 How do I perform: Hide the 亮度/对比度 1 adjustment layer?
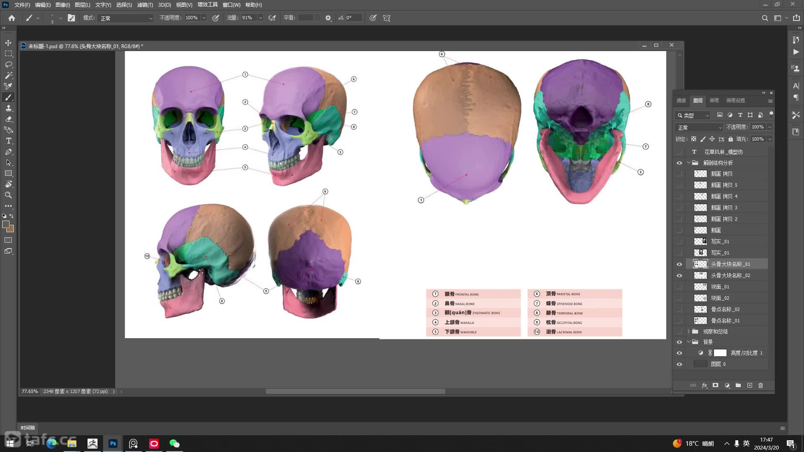coord(679,353)
